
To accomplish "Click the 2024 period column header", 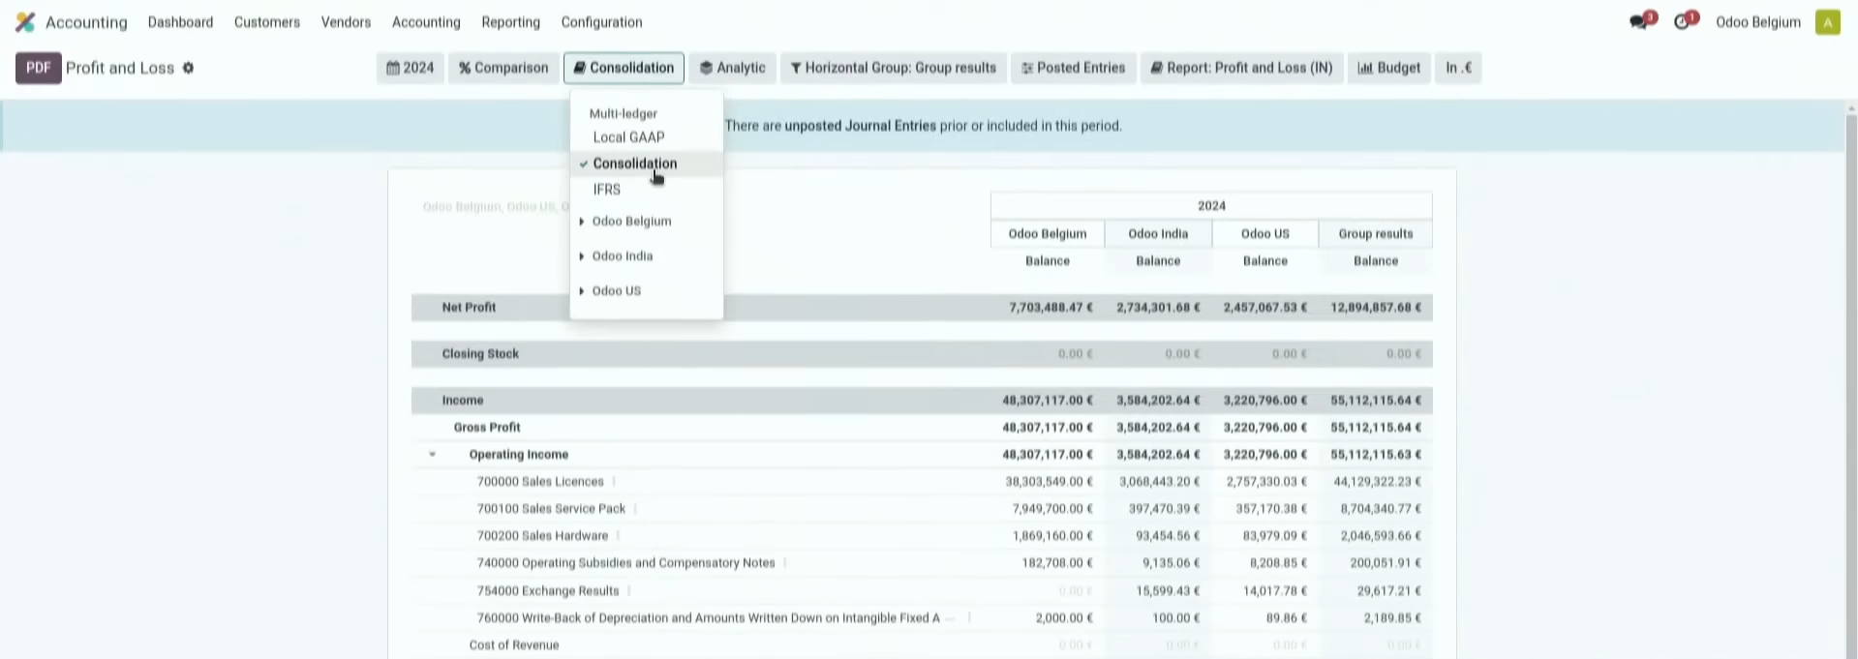I will [1211, 206].
